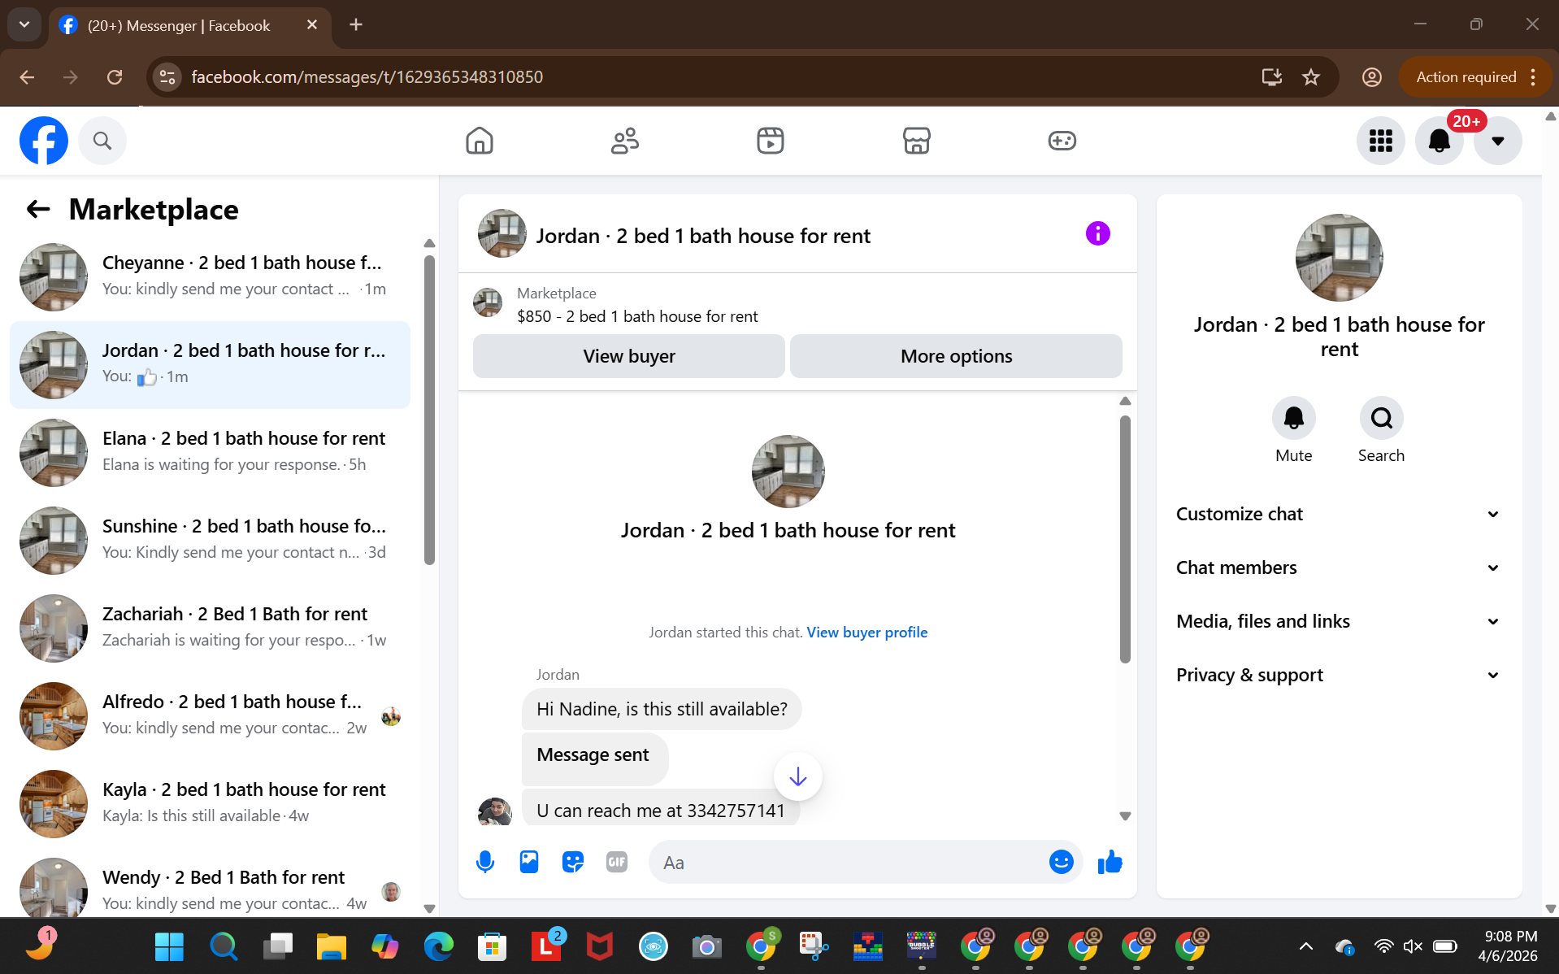This screenshot has width=1559, height=974.
Task: Open the Video (Reels) icon
Action: click(x=771, y=141)
